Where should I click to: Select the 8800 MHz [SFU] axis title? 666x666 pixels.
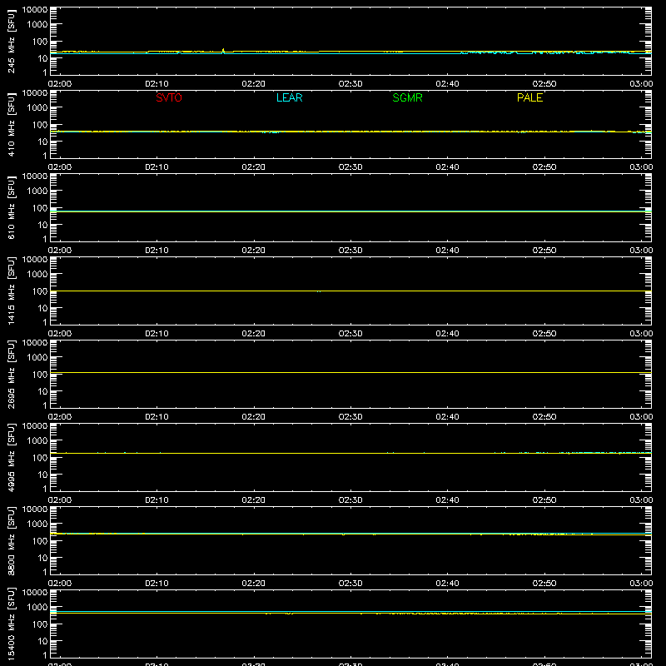pos(12,540)
